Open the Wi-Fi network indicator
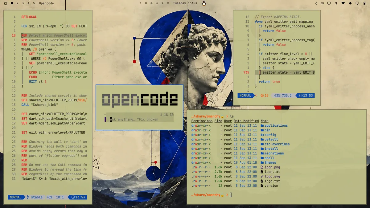This screenshot has width=370, height=208. click(343, 3)
